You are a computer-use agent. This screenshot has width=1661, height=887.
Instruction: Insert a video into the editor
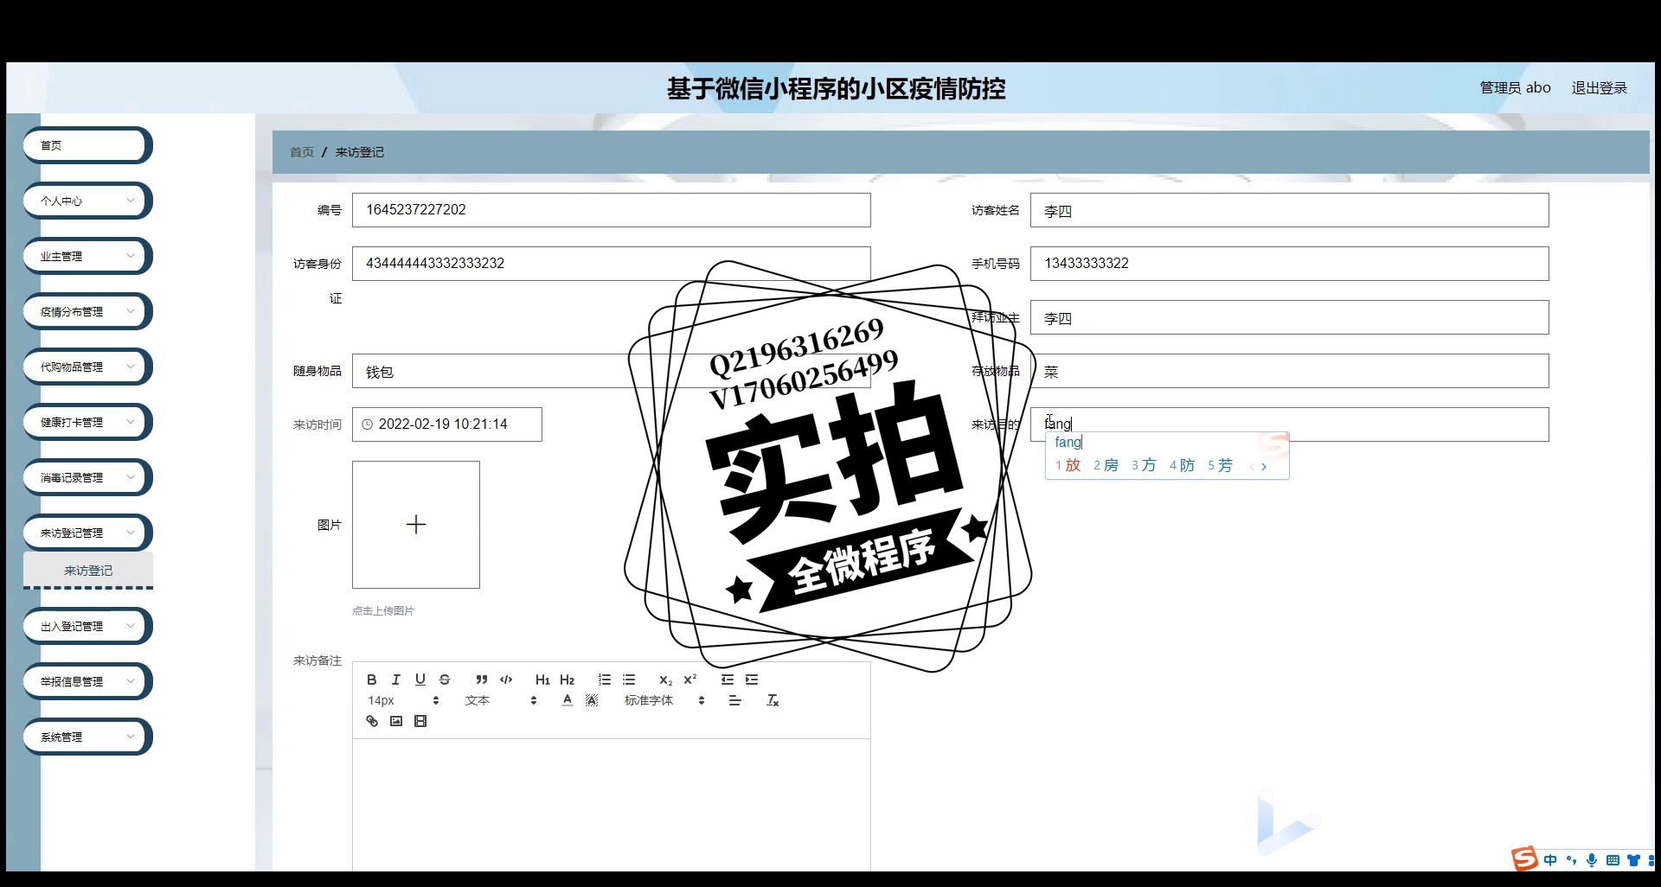pyautogui.click(x=420, y=721)
